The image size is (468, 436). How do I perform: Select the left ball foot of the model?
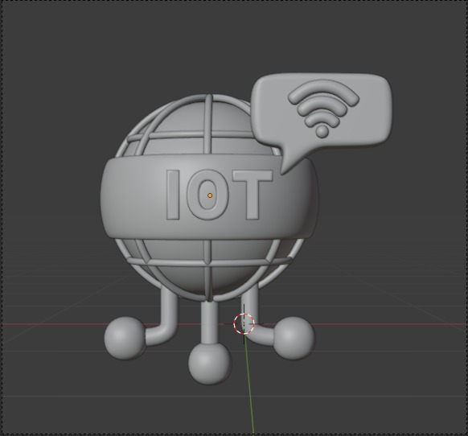coord(125,339)
